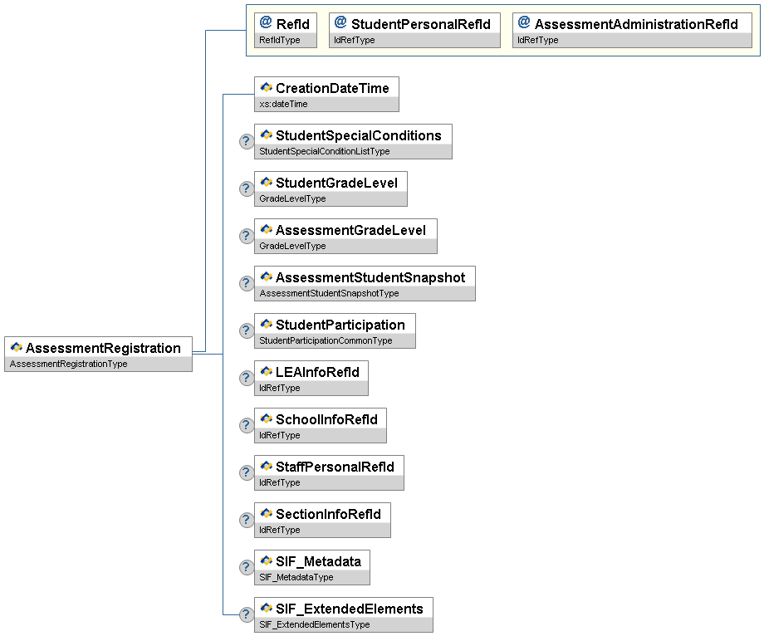This screenshot has height=636, width=764.
Task: Open the AssessmentStudentSnapshot element
Action: [370, 277]
